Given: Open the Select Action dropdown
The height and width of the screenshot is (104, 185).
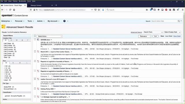Looking at the screenshot, I should 49,36.
